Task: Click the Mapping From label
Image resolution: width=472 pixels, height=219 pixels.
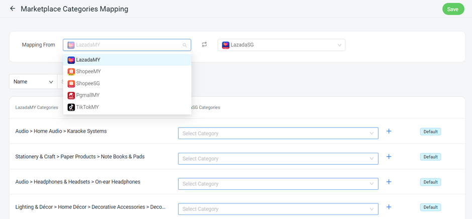Action: tap(39, 45)
